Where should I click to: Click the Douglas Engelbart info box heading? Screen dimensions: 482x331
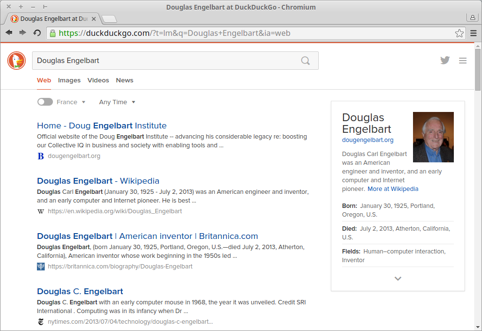pos(367,123)
